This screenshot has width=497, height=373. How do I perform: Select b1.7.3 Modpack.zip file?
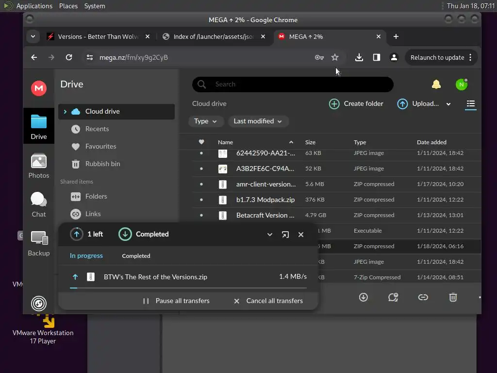click(x=336, y=200)
